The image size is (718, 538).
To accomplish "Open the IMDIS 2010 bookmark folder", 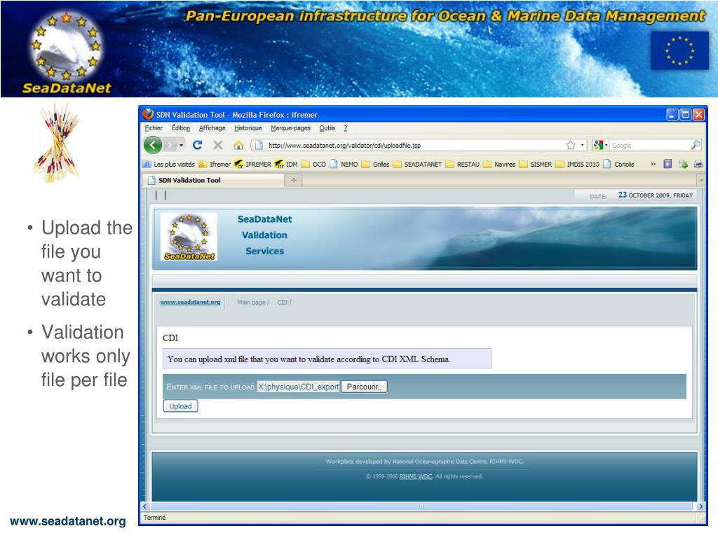I will pyautogui.click(x=578, y=164).
